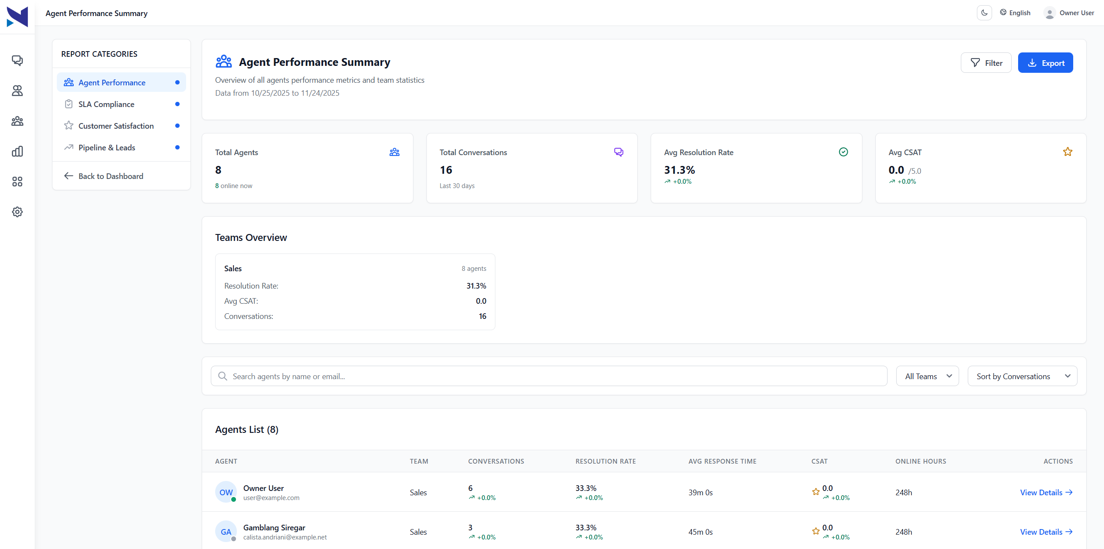View Details for Owner User
1104x549 pixels.
1046,492
